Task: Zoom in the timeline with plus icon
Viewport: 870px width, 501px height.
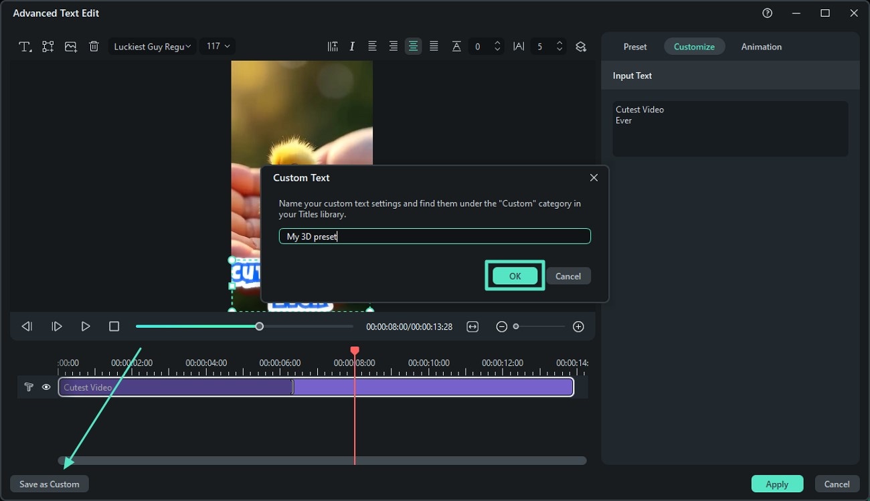Action: 579,326
